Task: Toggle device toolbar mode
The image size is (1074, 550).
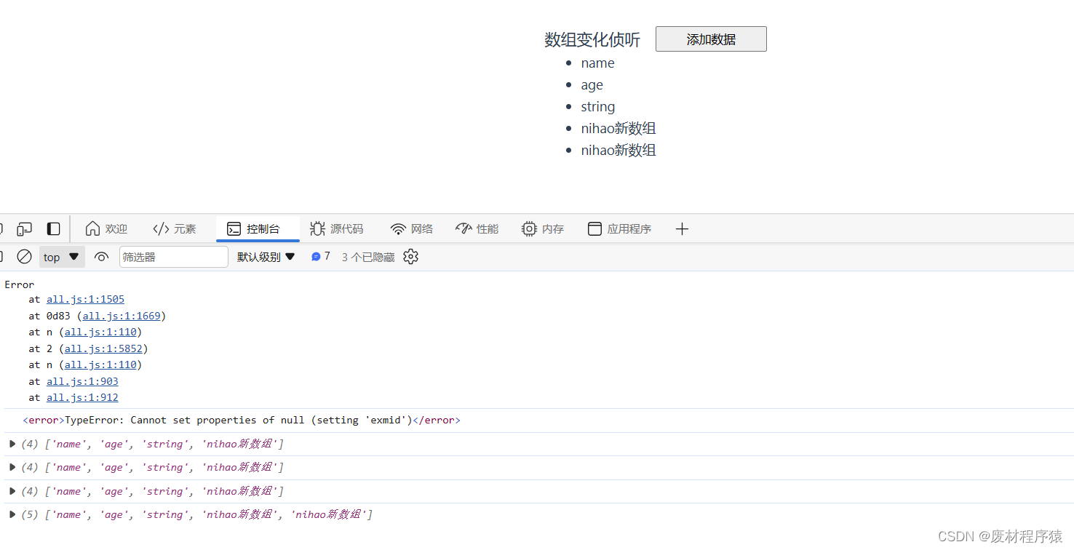Action: [24, 228]
